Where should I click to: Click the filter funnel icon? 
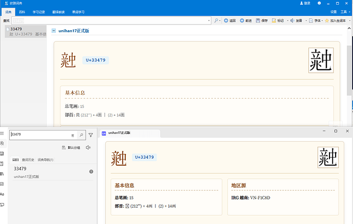pos(91,135)
